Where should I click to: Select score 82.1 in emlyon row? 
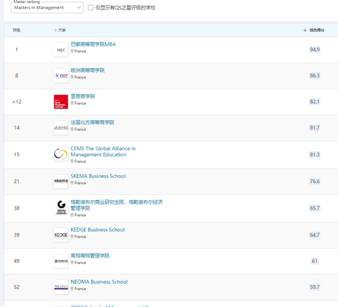click(x=315, y=102)
